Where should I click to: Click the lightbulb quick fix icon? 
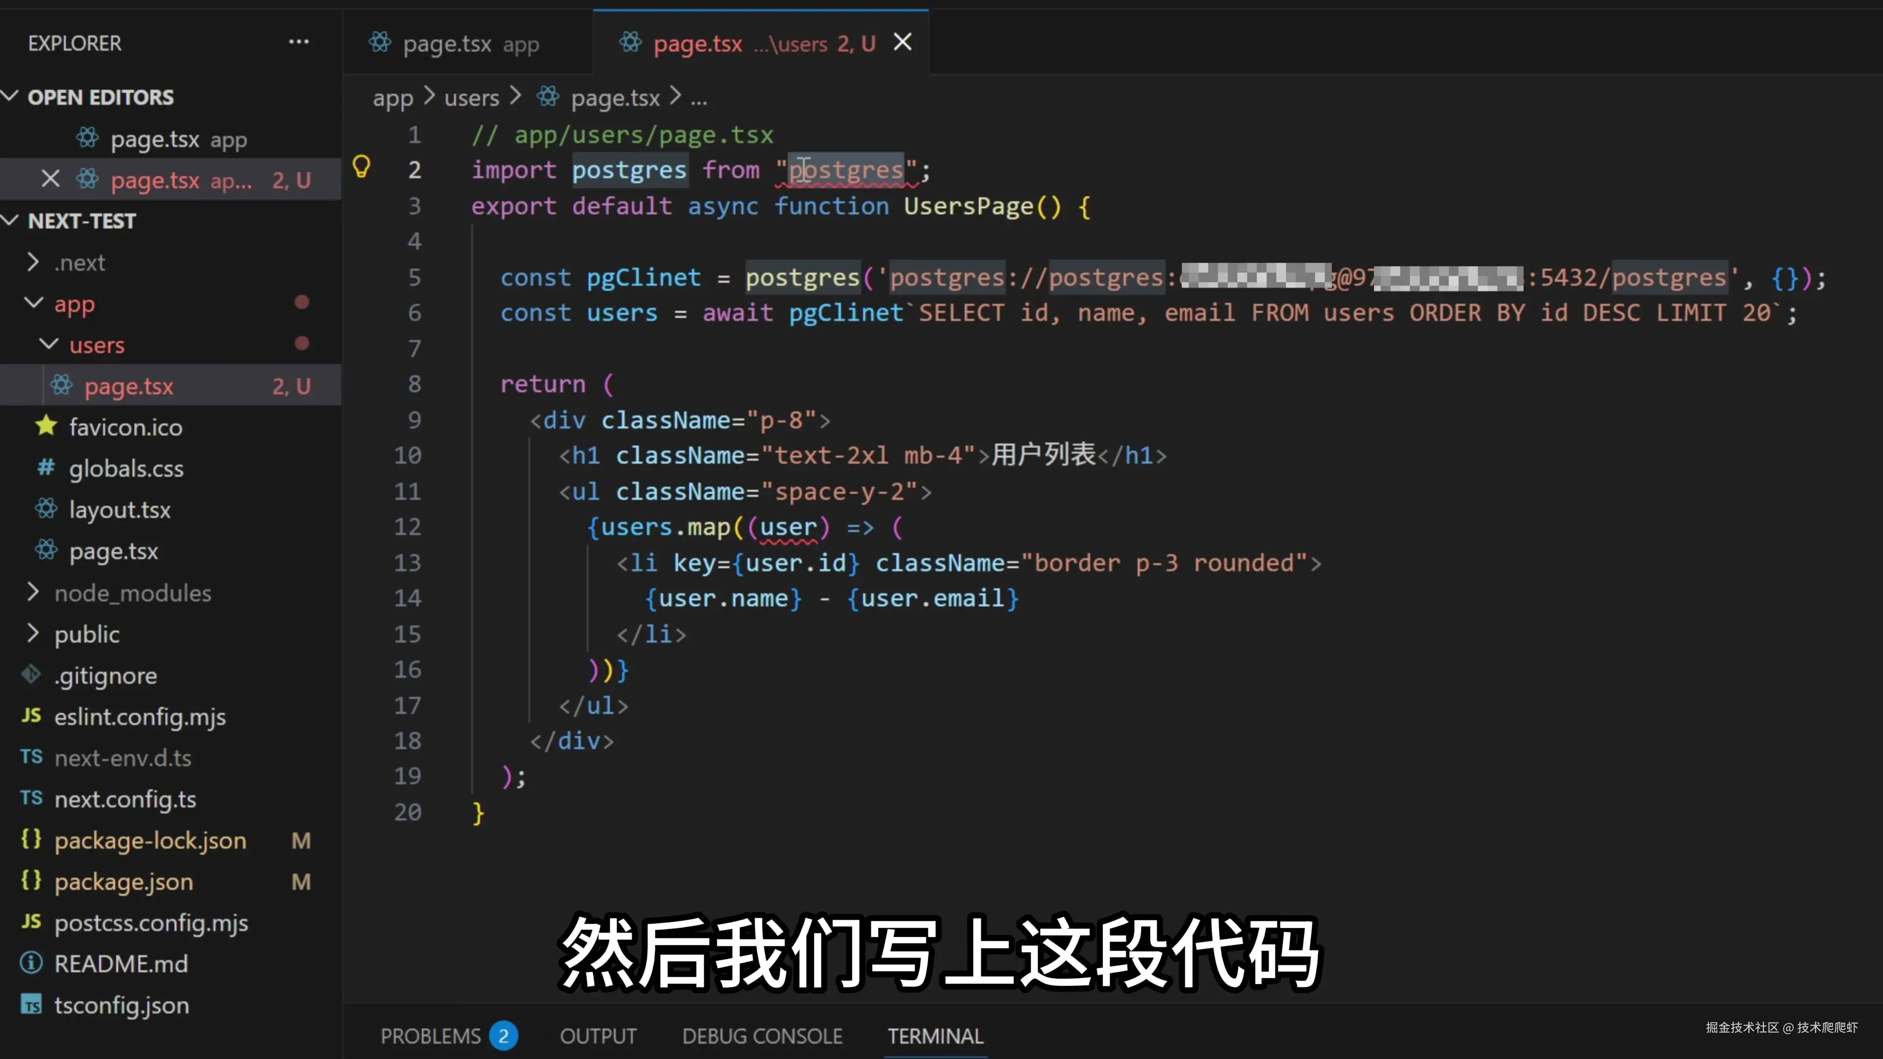coord(361,167)
